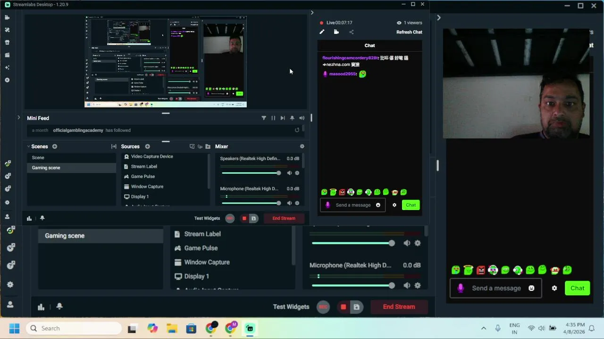This screenshot has width=604, height=339.
Task: Select the Scene entry in Scenes list
Action: pos(71,158)
